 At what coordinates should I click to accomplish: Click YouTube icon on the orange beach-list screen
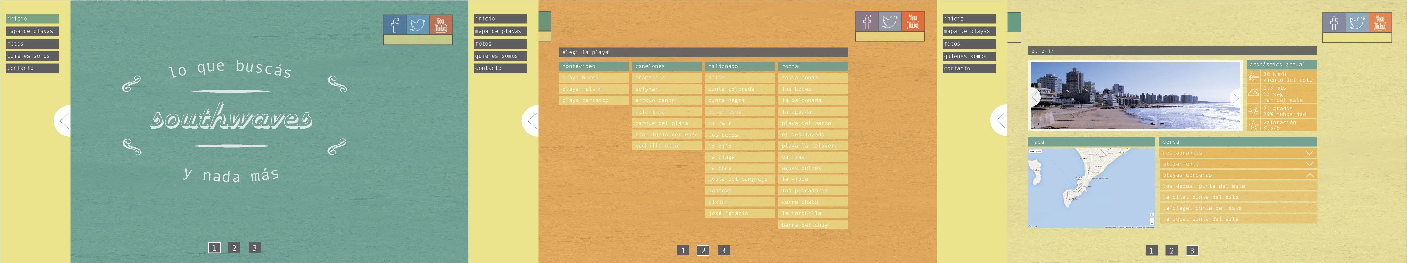(913, 21)
